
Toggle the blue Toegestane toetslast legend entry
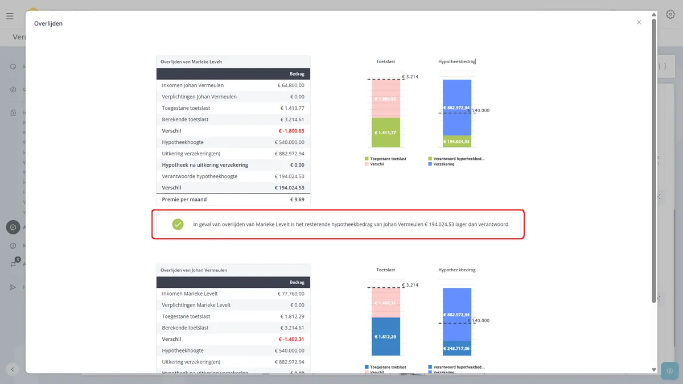(385, 367)
